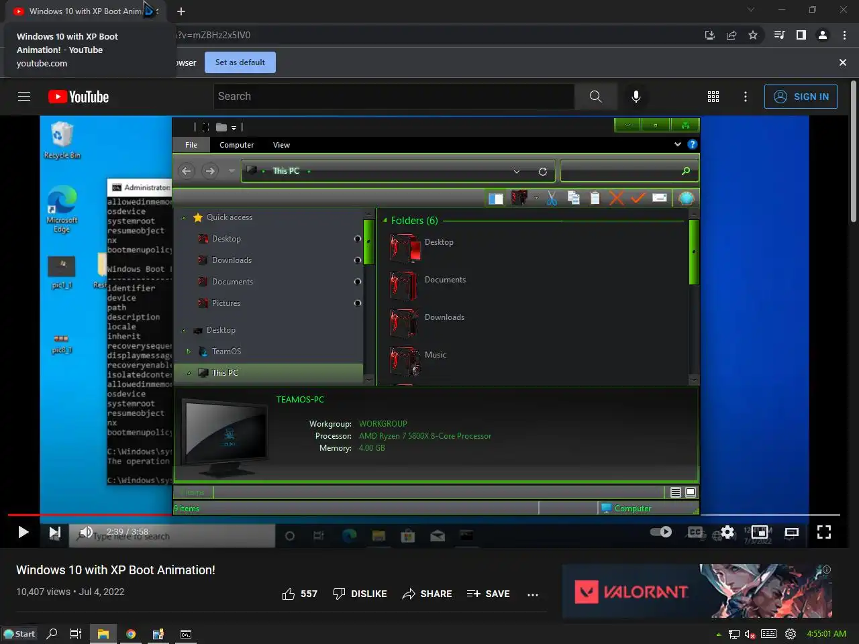
Task: Enter full screen mode
Action: coord(824,532)
